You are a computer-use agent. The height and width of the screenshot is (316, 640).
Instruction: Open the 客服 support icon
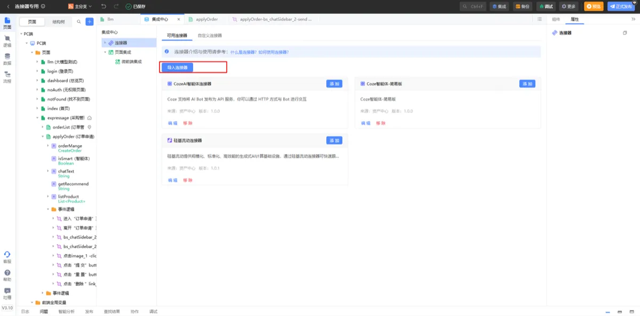7,257
